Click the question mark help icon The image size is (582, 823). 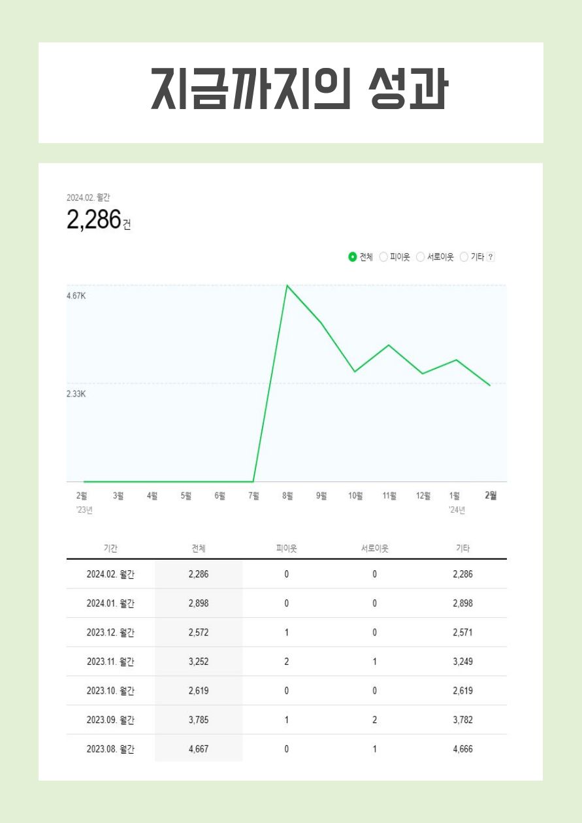491,257
